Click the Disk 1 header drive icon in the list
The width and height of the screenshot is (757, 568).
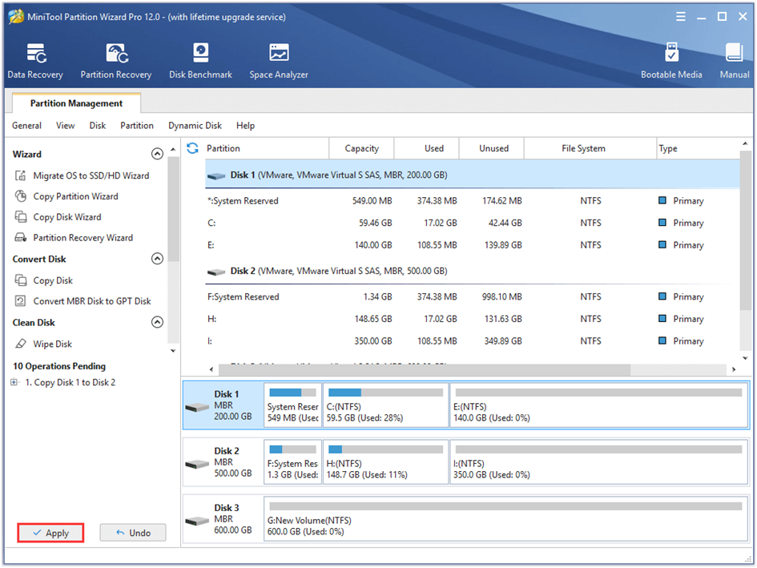(x=216, y=176)
